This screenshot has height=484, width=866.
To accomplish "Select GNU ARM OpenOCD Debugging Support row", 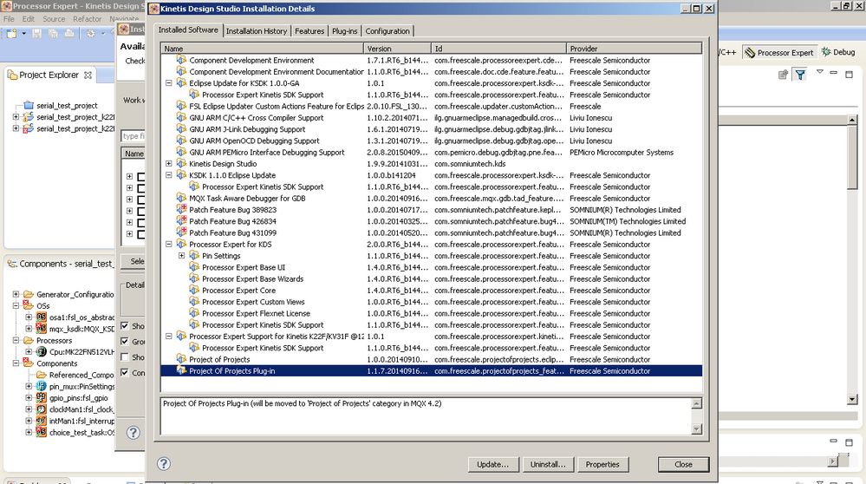I will 432,141.
